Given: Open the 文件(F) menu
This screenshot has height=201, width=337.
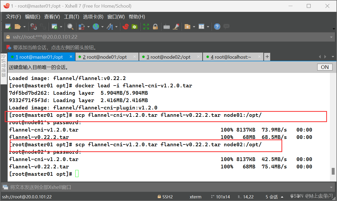Looking at the screenshot, I should [x=13, y=17].
